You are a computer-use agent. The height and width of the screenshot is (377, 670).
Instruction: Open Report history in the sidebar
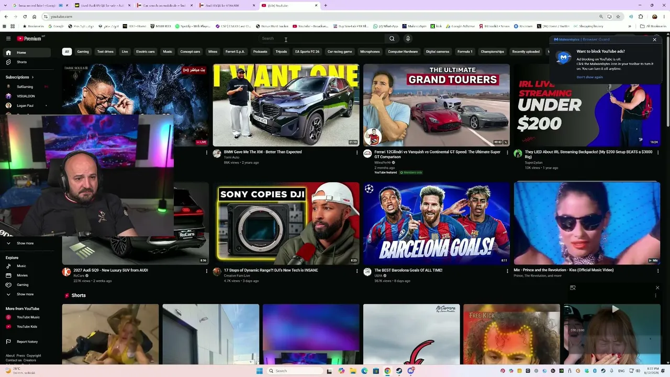tap(28, 342)
